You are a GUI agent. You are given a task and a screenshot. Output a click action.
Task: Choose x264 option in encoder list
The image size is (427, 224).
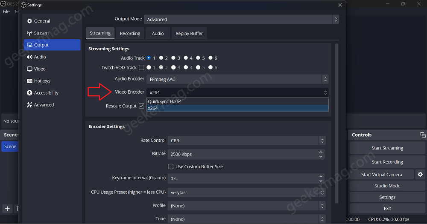click(x=237, y=108)
